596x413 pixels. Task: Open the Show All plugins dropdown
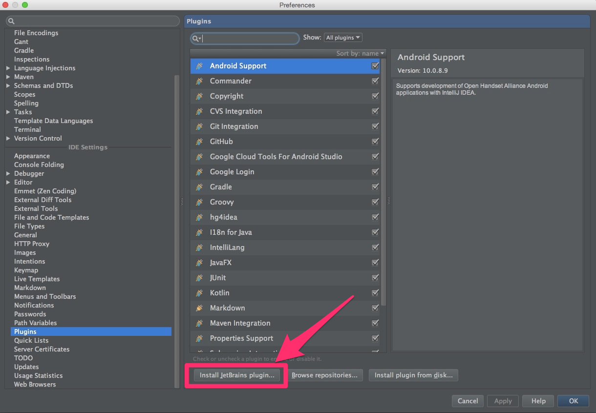tap(343, 38)
